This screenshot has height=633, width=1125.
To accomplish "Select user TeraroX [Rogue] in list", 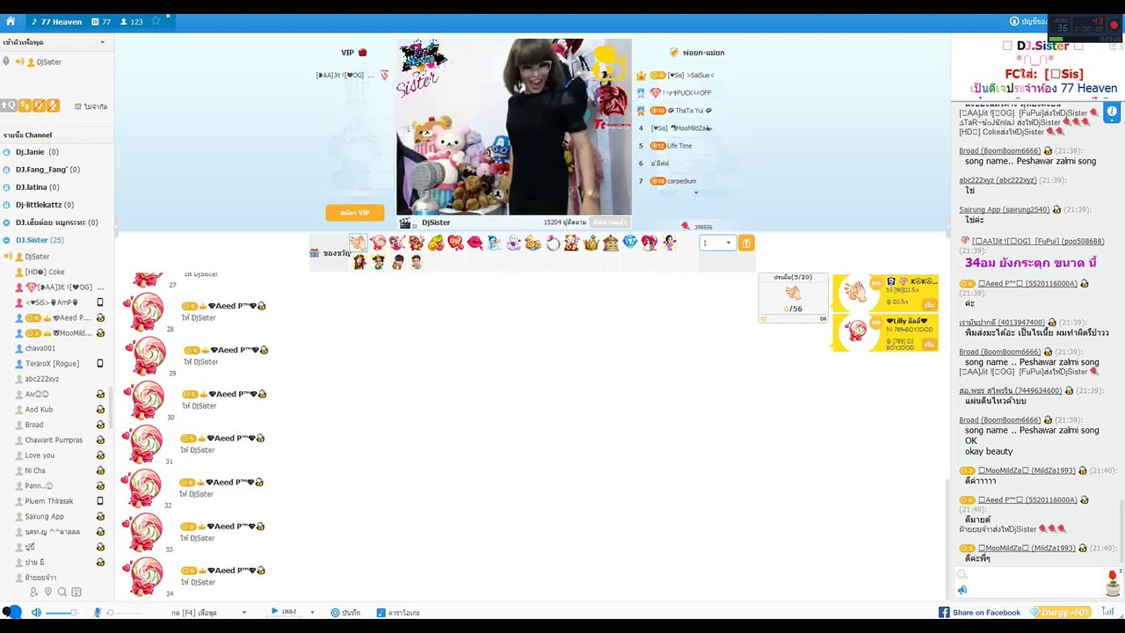I will click(52, 363).
